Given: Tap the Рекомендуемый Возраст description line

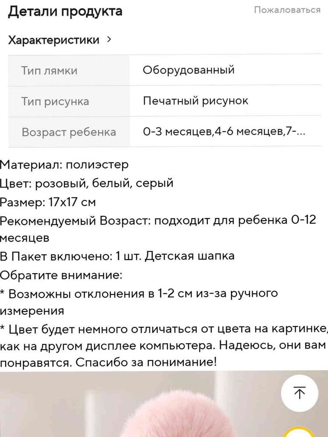Looking at the screenshot, I should [x=157, y=220].
